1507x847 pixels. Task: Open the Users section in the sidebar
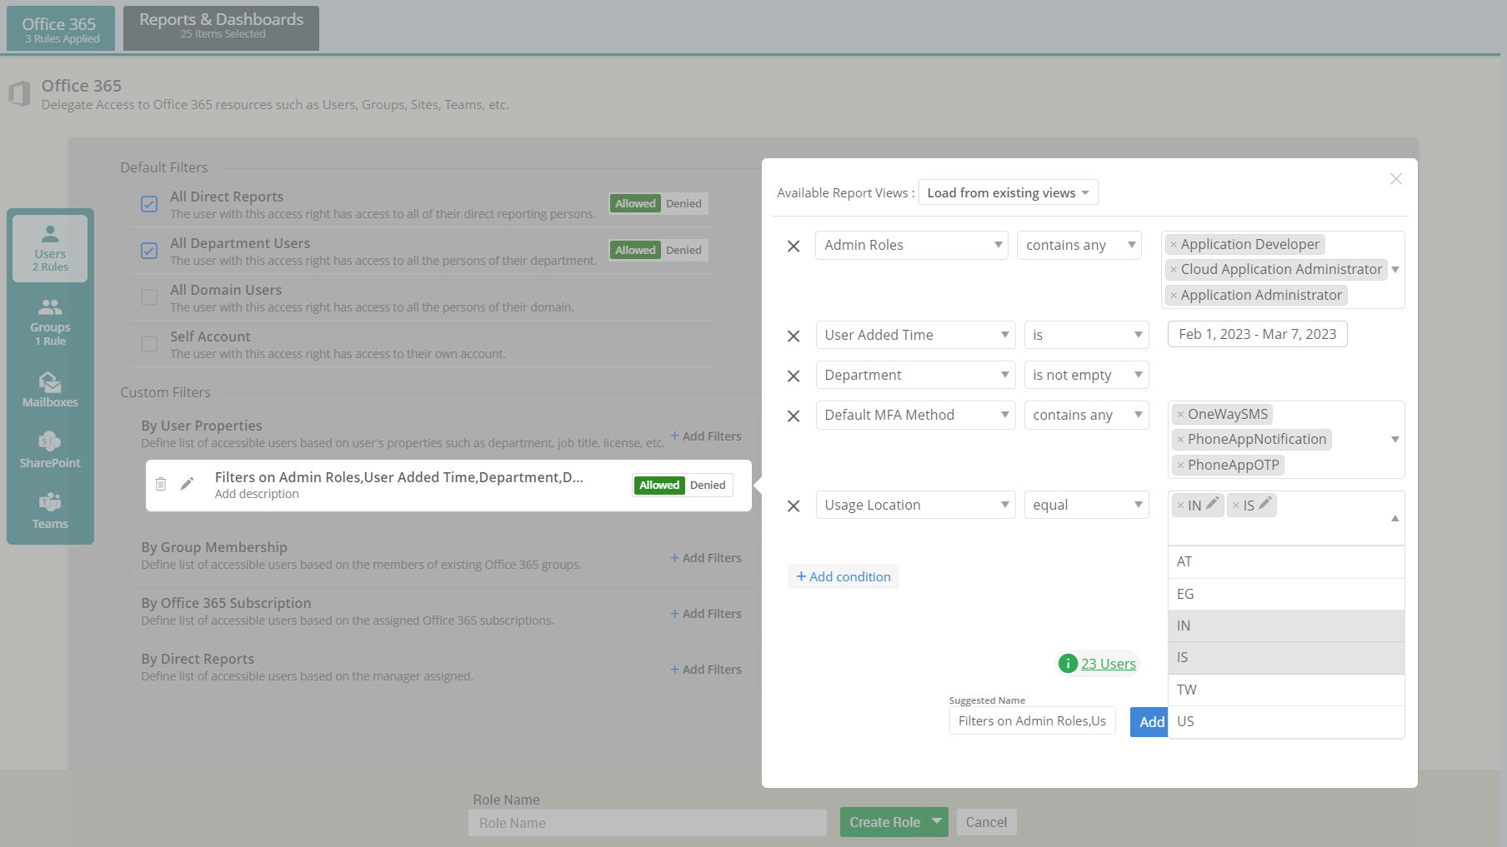click(x=49, y=247)
